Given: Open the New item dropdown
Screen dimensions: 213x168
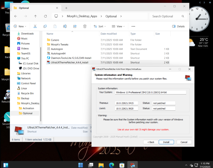Looking at the screenshot, I should tap(20, 26).
